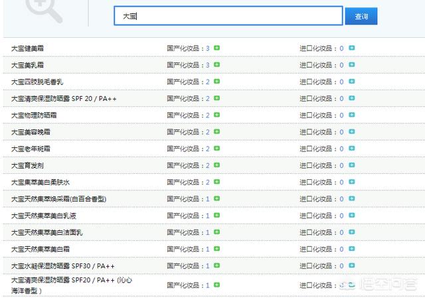Select product name 大宝天然集萃焕采霜(白百合香型)
The height and width of the screenshot is (298, 425).
tap(59, 199)
